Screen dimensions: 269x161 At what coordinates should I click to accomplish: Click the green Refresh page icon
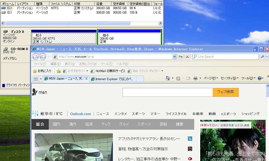pos(180,57)
